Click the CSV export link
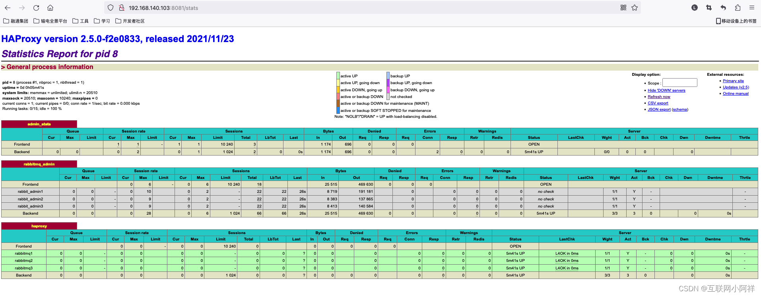The height and width of the screenshot is (296, 761). 658,103
